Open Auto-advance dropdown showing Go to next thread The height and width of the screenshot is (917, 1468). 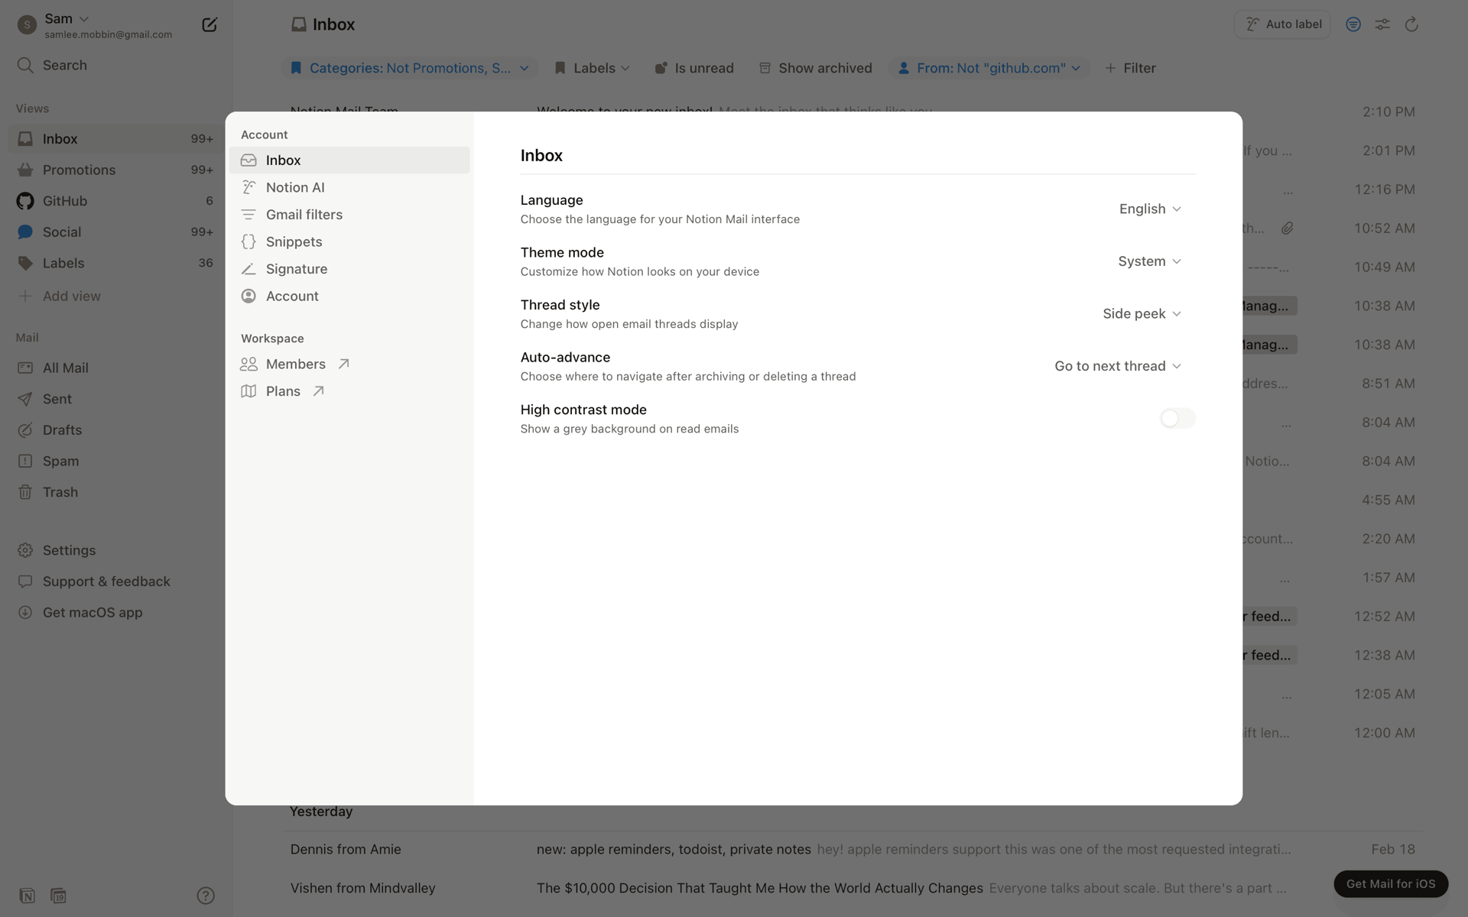(1118, 366)
